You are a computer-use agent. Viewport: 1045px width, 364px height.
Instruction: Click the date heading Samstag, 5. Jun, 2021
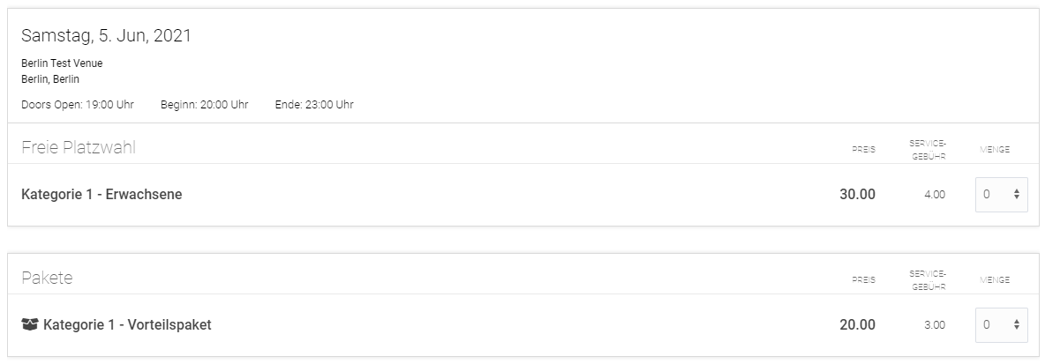[106, 36]
